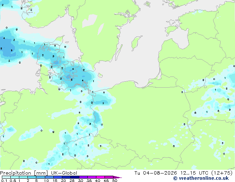Click the '25' legend scale label
The image size is (235, 182).
tap(72, 181)
